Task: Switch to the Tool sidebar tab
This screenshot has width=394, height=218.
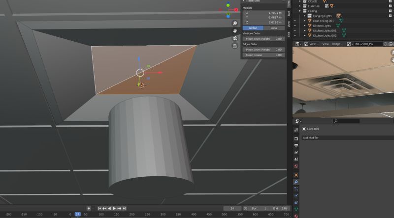Action: 289,14
